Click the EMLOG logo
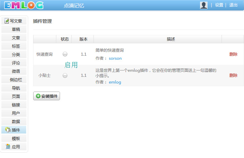This screenshot has height=158, width=244. 24,5
